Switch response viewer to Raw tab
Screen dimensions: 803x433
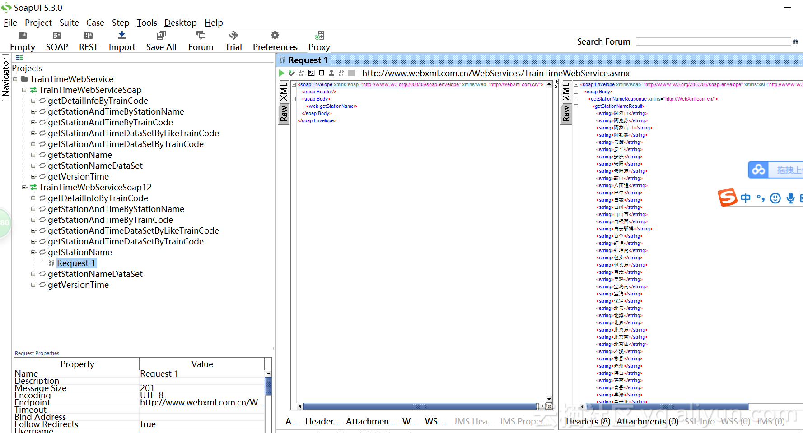[x=566, y=114]
